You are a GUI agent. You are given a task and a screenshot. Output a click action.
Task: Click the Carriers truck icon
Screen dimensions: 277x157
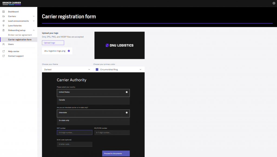[4, 16]
